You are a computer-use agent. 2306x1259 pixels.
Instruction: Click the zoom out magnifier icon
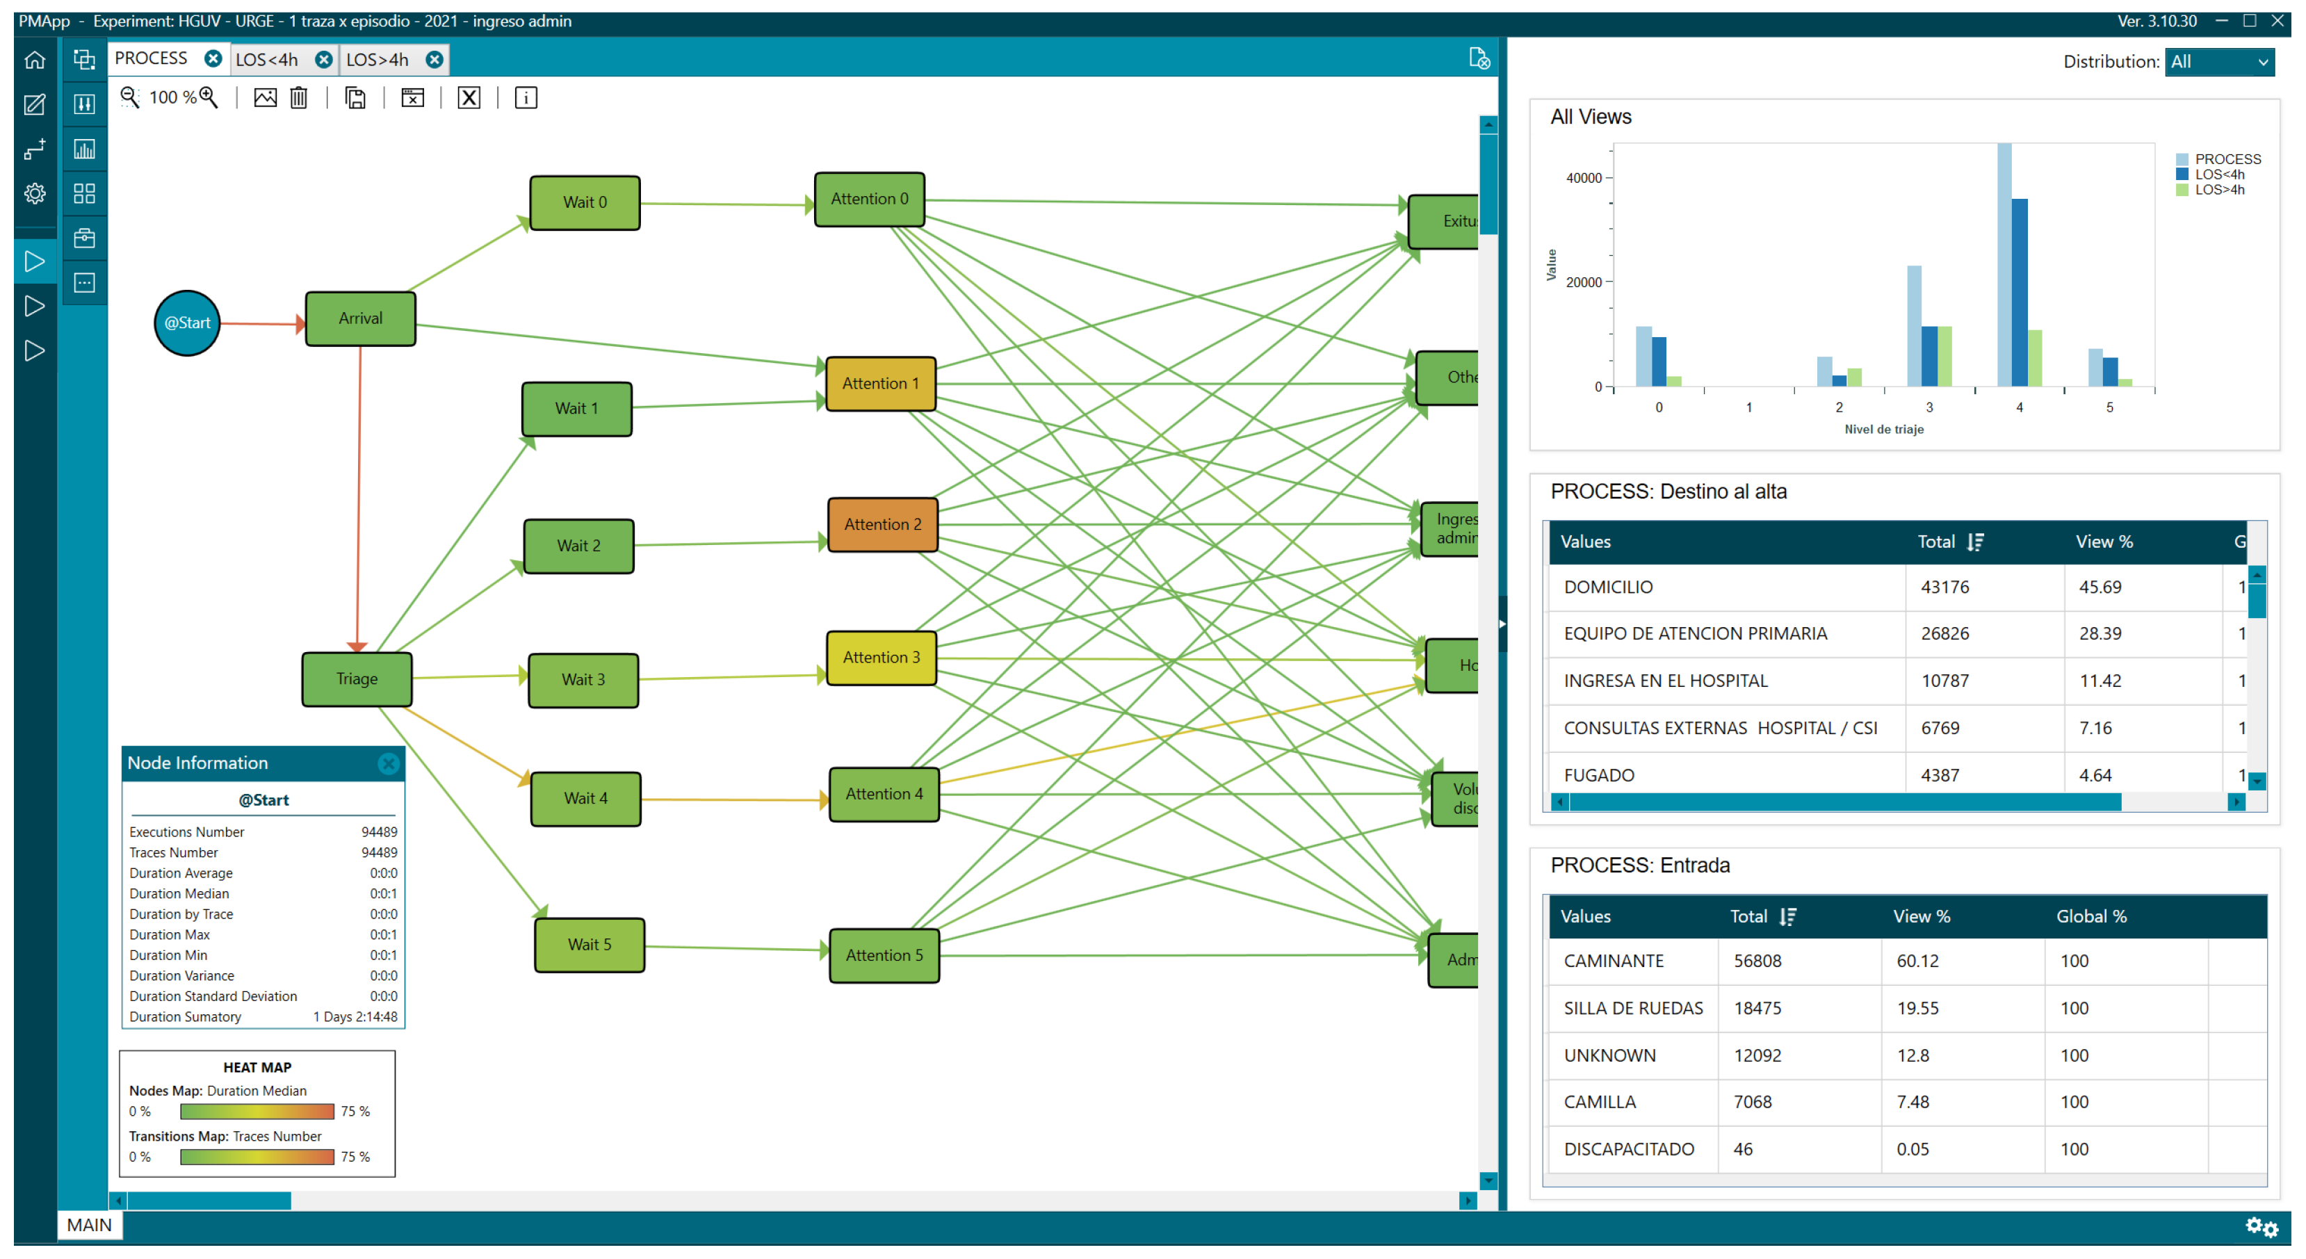130,97
